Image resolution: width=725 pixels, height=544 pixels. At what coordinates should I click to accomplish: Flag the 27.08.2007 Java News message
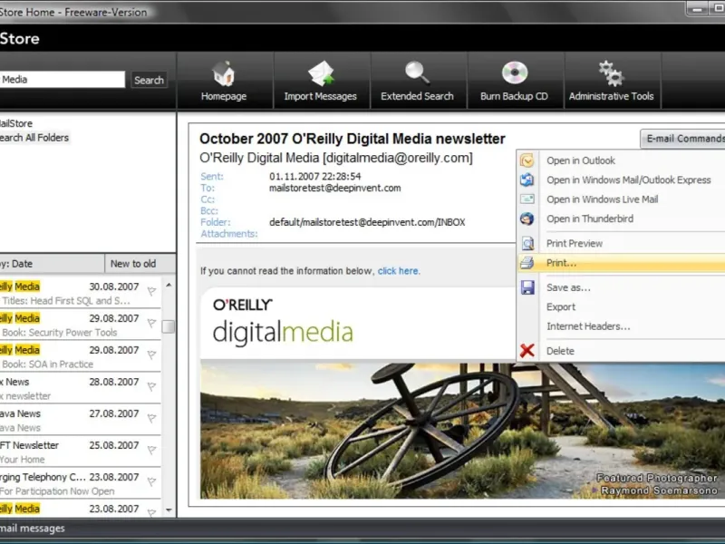(151, 418)
